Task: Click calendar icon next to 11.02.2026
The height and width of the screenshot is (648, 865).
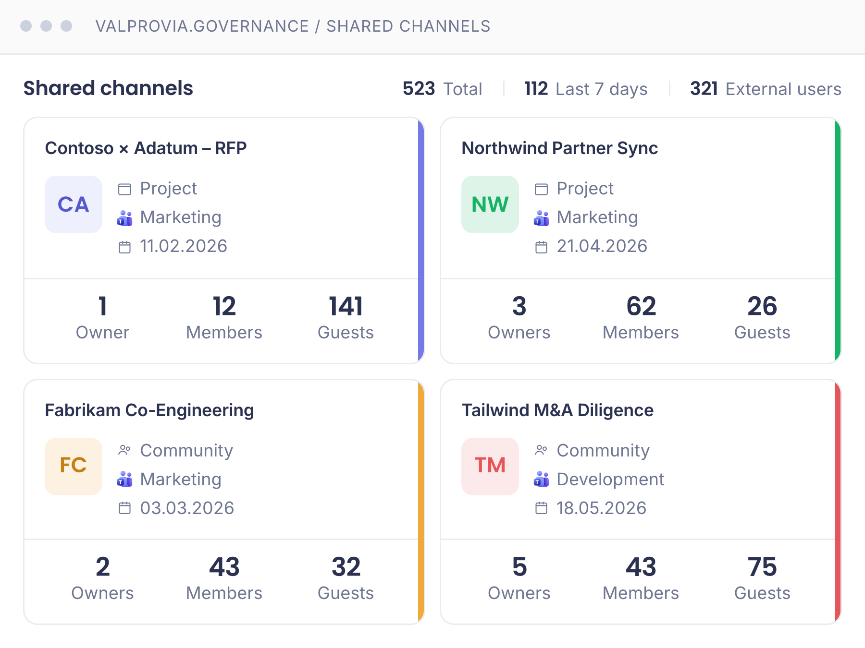Action: point(124,247)
